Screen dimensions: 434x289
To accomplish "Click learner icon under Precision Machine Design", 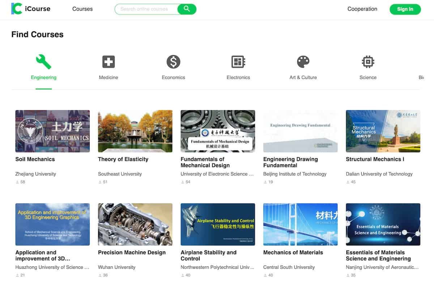I will coord(100,276).
